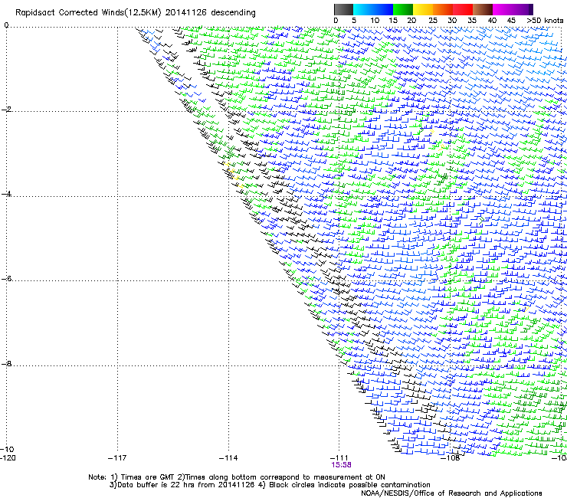Image resolution: width=567 pixels, height=498 pixels.
Task: Click the latitude axis label '-2'
Action: [x=6, y=110]
